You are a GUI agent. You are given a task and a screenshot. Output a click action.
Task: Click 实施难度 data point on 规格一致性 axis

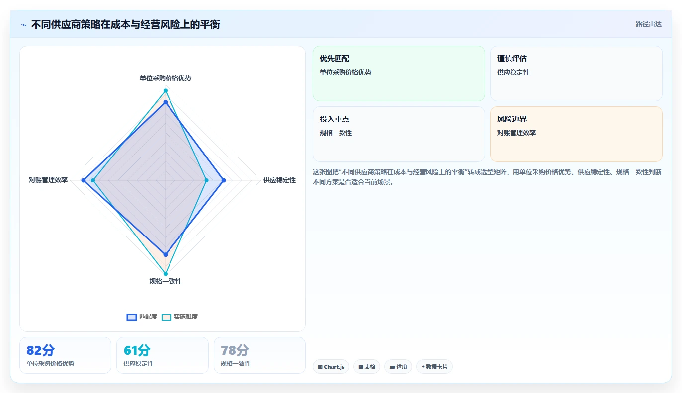tap(166, 274)
